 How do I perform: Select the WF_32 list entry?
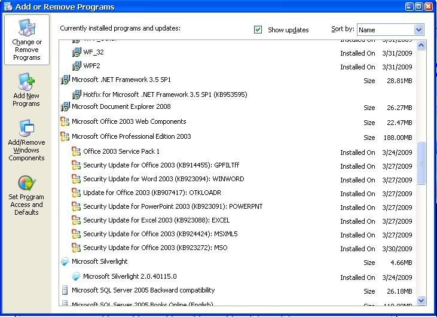click(x=93, y=52)
